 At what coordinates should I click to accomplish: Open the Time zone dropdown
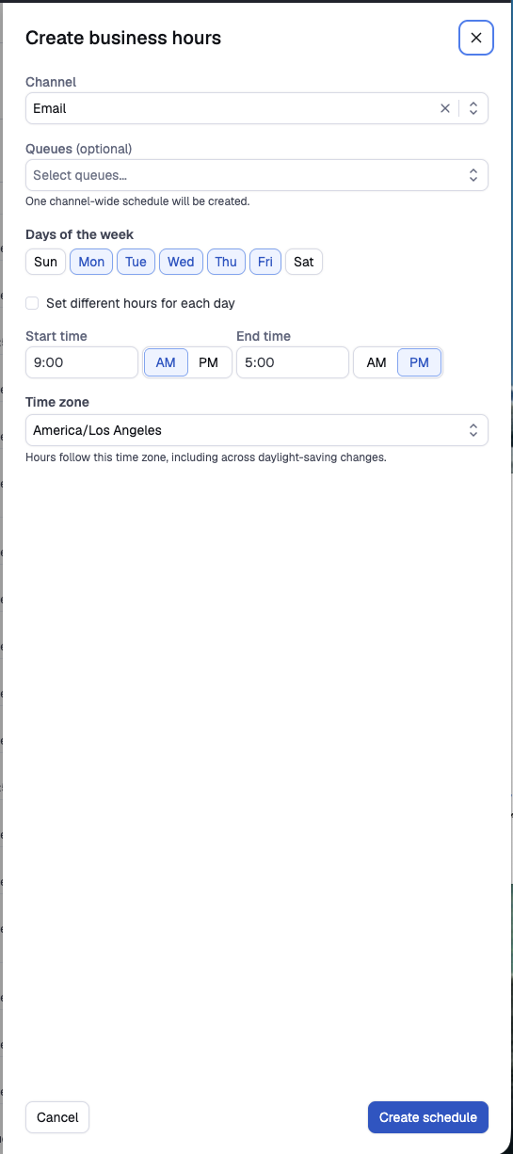tap(257, 430)
